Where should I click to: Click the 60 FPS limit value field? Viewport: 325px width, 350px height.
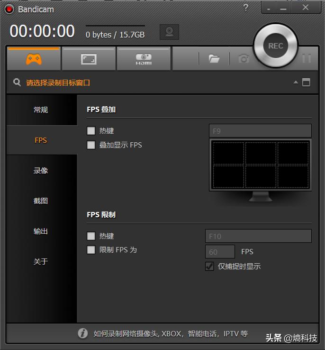pos(220,251)
